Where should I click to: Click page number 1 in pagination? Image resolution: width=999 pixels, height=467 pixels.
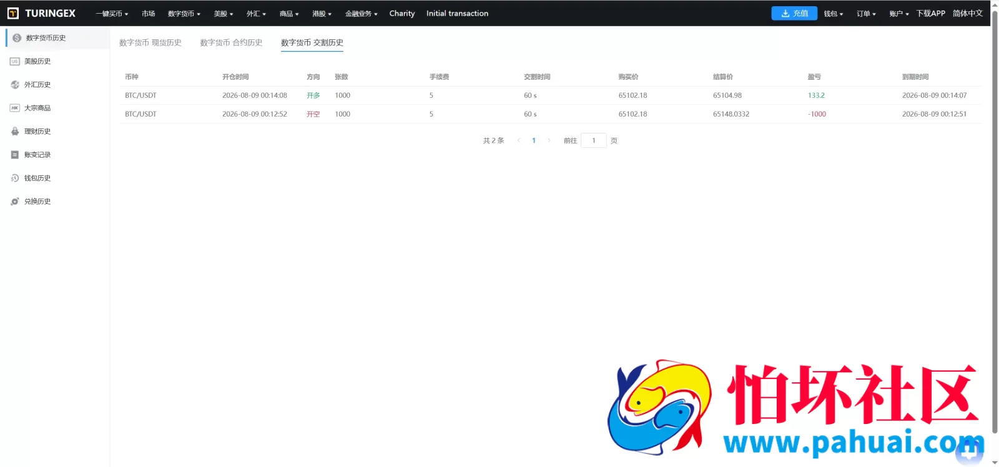point(534,140)
